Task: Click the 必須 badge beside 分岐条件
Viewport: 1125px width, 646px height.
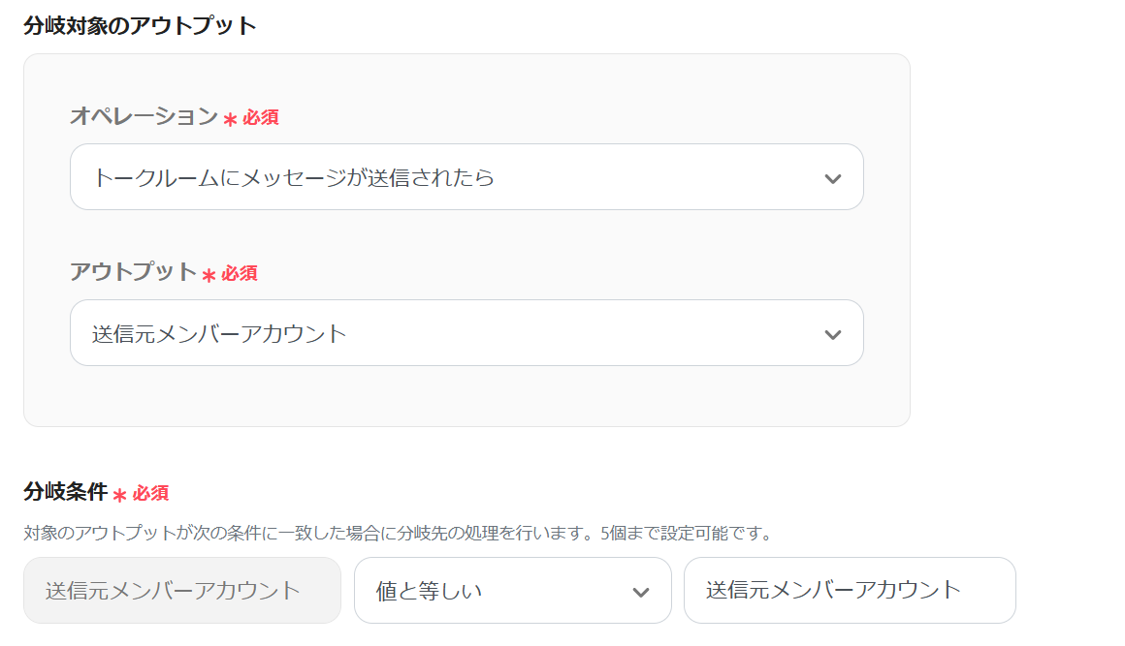Action: [150, 493]
